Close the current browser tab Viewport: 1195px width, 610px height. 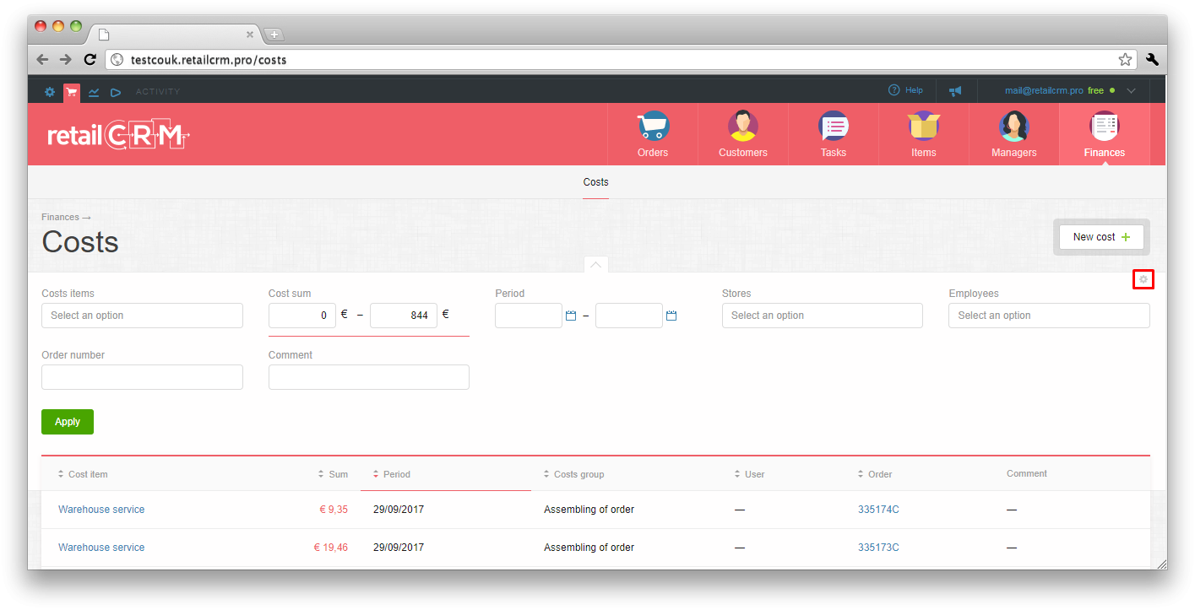tap(250, 35)
